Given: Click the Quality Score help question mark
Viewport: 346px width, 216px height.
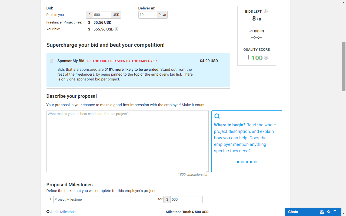Looking at the screenshot, I should coord(266,58).
